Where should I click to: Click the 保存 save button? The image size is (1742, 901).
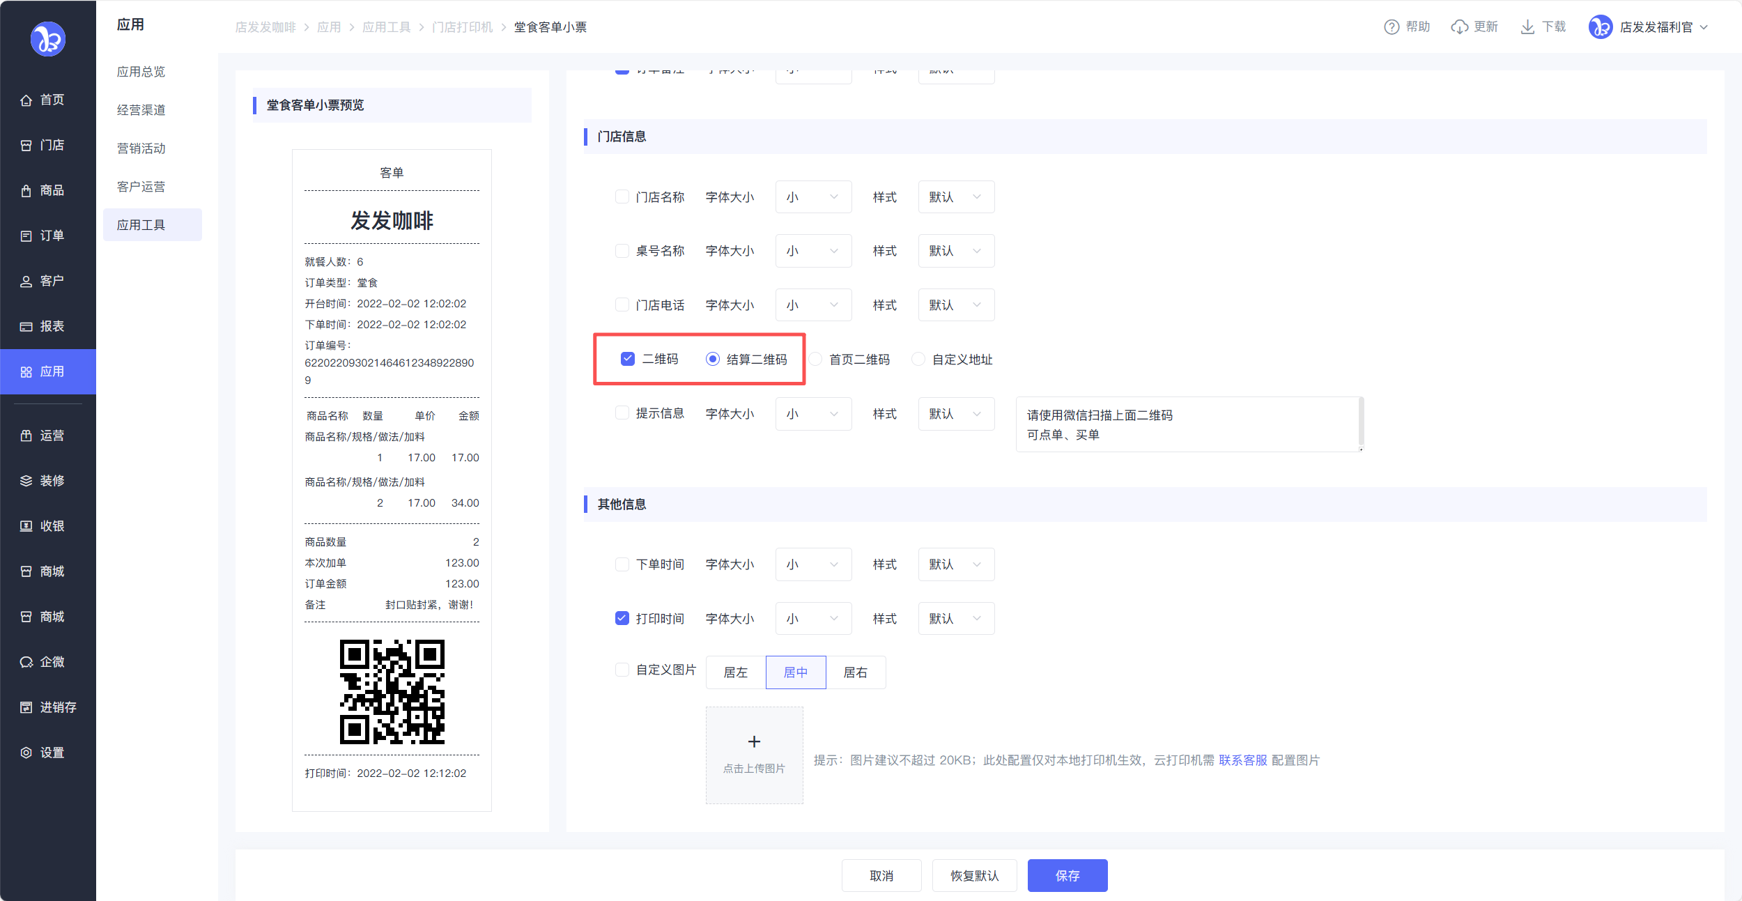tap(1067, 875)
